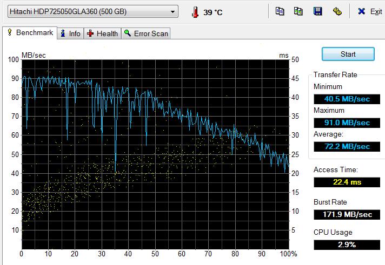Click the thermometer temperature icon
This screenshot has width=385, height=265.
[195, 12]
